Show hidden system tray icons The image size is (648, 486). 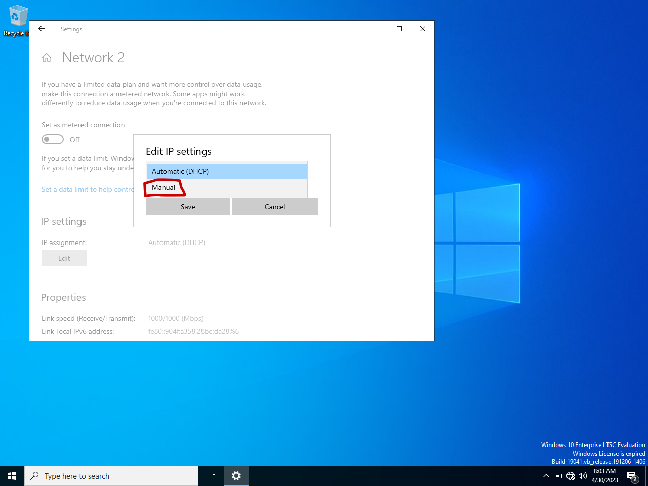(x=546, y=476)
